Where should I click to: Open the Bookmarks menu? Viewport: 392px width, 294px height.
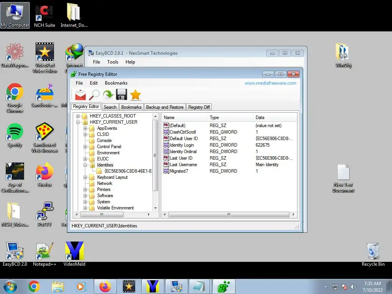point(116,83)
